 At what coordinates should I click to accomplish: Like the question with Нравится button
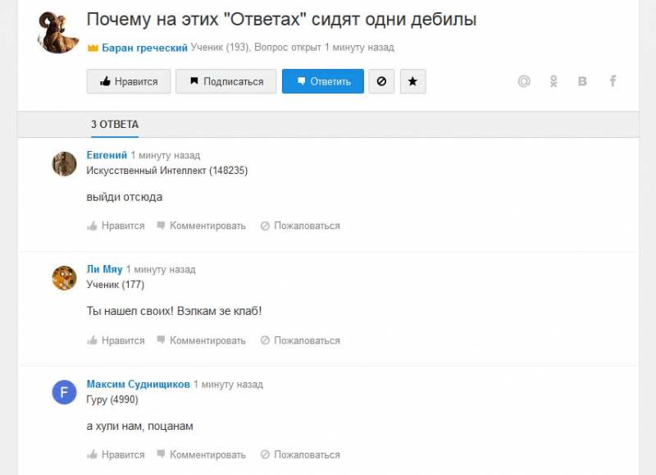[129, 81]
